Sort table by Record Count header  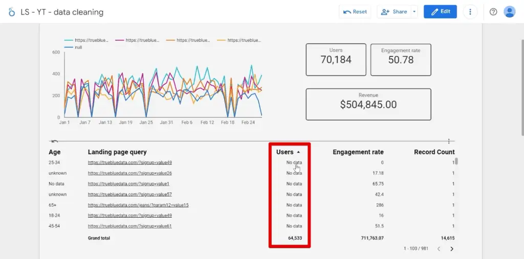[x=434, y=152]
